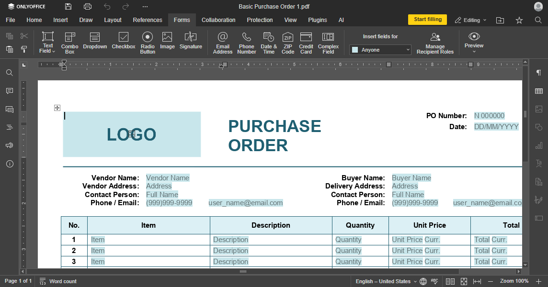Click the Zoom 100% label

[x=514, y=281]
